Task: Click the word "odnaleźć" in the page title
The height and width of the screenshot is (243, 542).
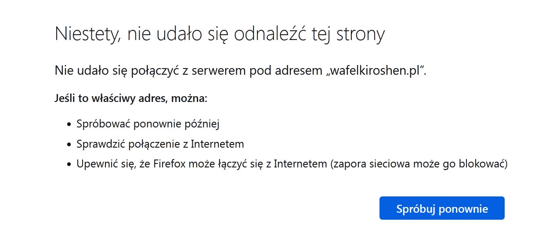Action: (272, 34)
